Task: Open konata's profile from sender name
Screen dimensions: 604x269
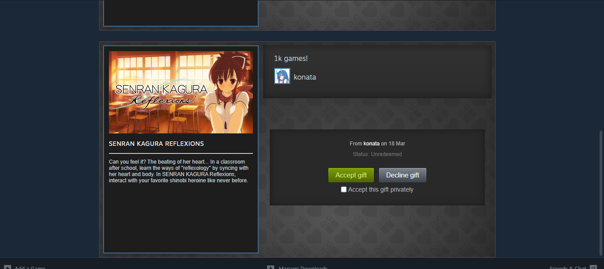Action: 305,77
